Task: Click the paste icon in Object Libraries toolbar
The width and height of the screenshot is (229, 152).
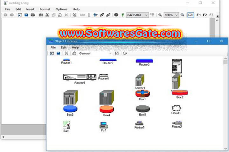Action: (74, 53)
